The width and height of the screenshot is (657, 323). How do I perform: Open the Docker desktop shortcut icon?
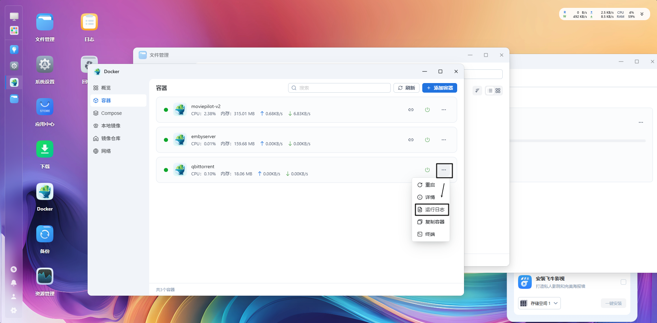coord(45,192)
